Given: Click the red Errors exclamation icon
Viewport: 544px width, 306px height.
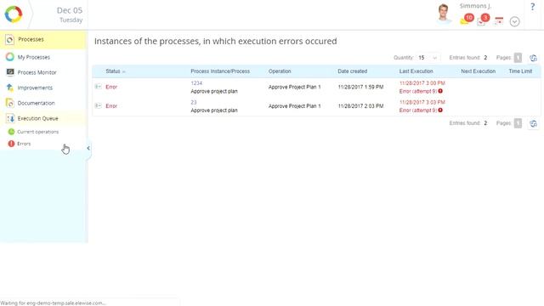Looking at the screenshot, I should (x=11, y=144).
